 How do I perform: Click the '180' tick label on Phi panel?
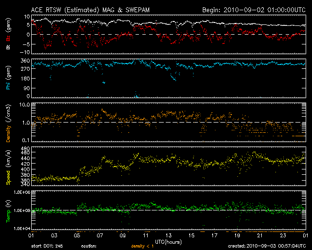[x=25, y=79]
